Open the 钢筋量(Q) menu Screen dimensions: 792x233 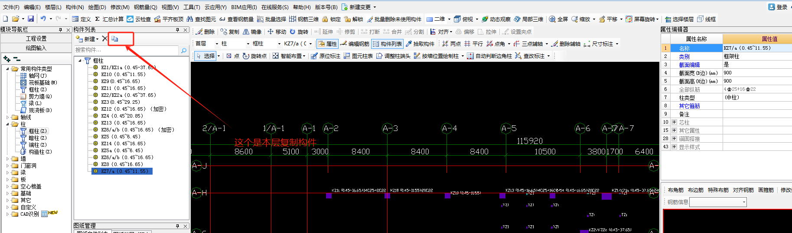(145, 7)
